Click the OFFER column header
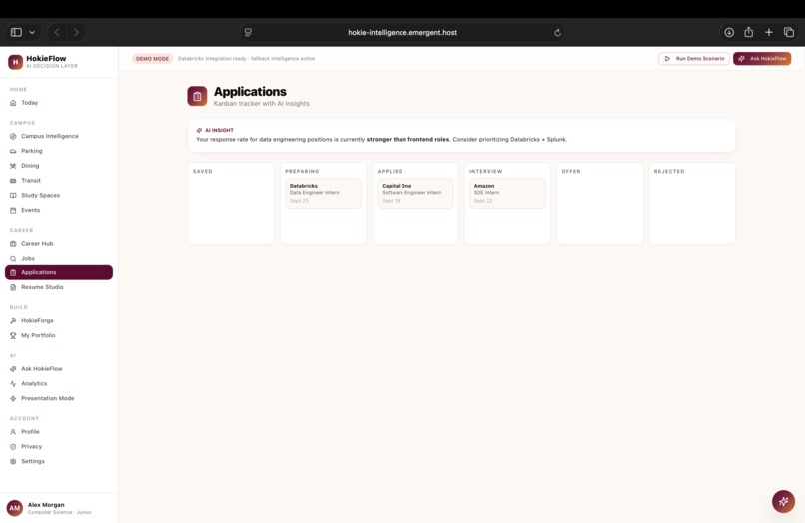Image resolution: width=805 pixels, height=523 pixels. click(571, 172)
